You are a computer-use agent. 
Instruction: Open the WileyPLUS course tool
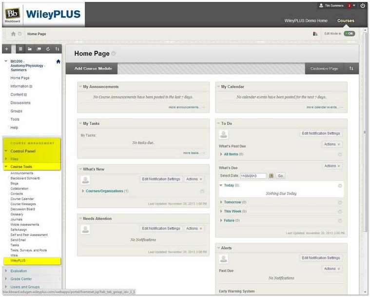pos(18,260)
